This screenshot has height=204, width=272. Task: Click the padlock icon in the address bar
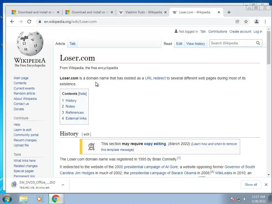(40, 22)
